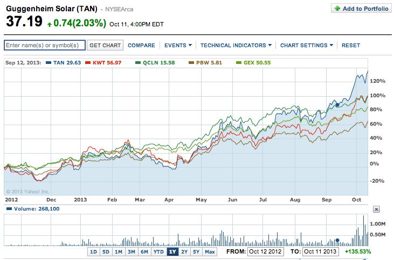
Task: Open the Chart Settings dropdown
Action: point(307,45)
